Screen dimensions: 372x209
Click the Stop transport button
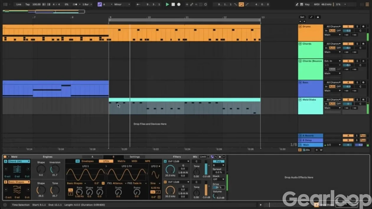coord(173,4)
